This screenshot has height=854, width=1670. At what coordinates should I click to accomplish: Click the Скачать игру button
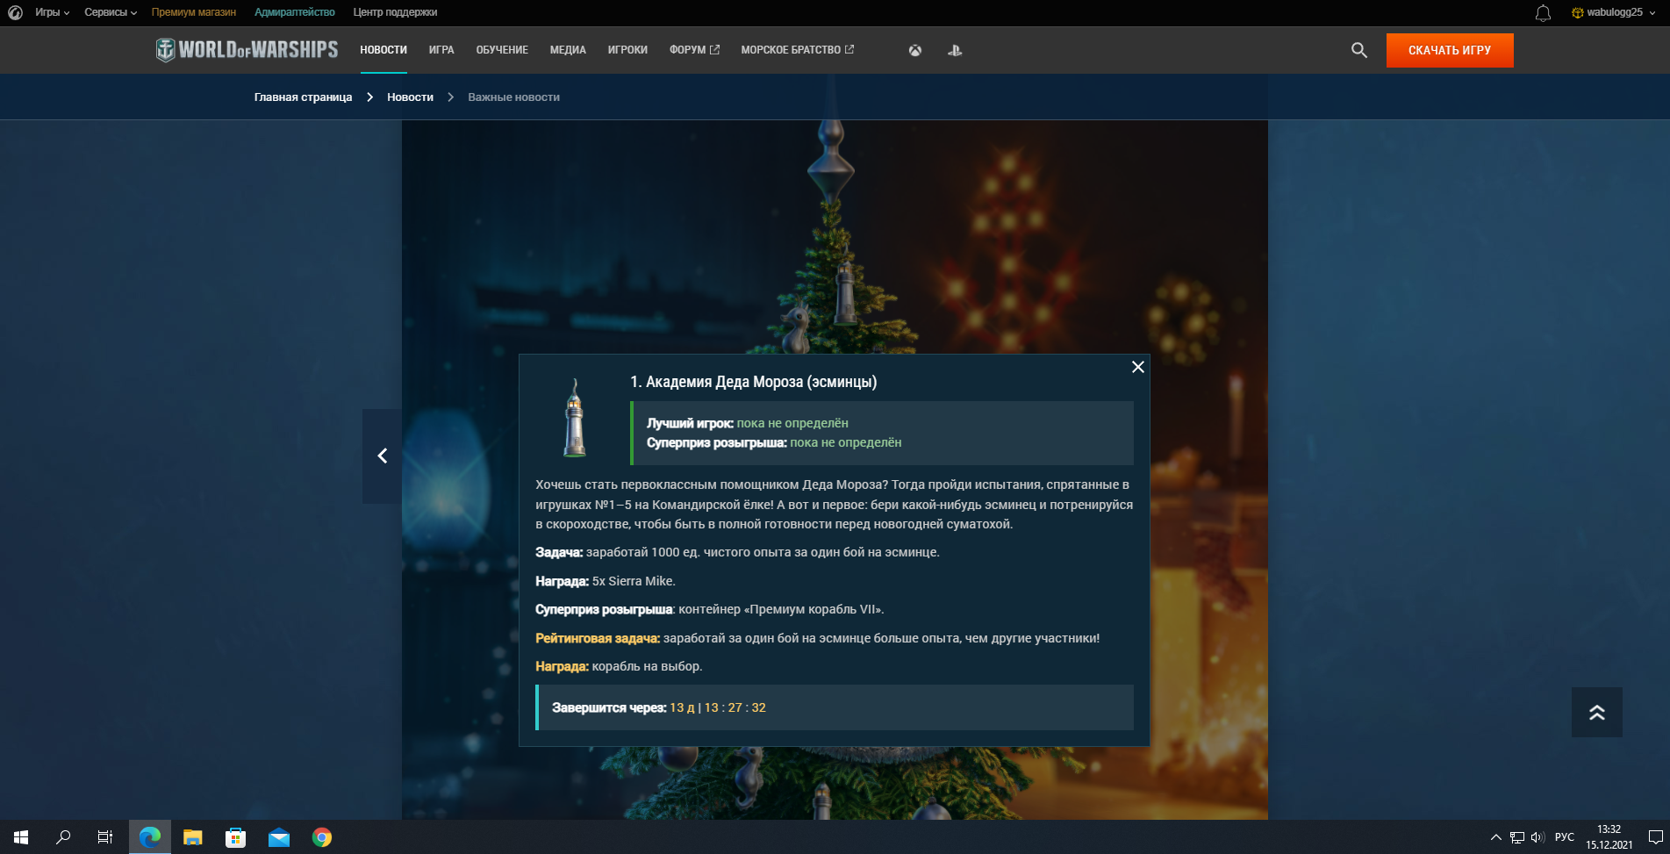[x=1450, y=50]
